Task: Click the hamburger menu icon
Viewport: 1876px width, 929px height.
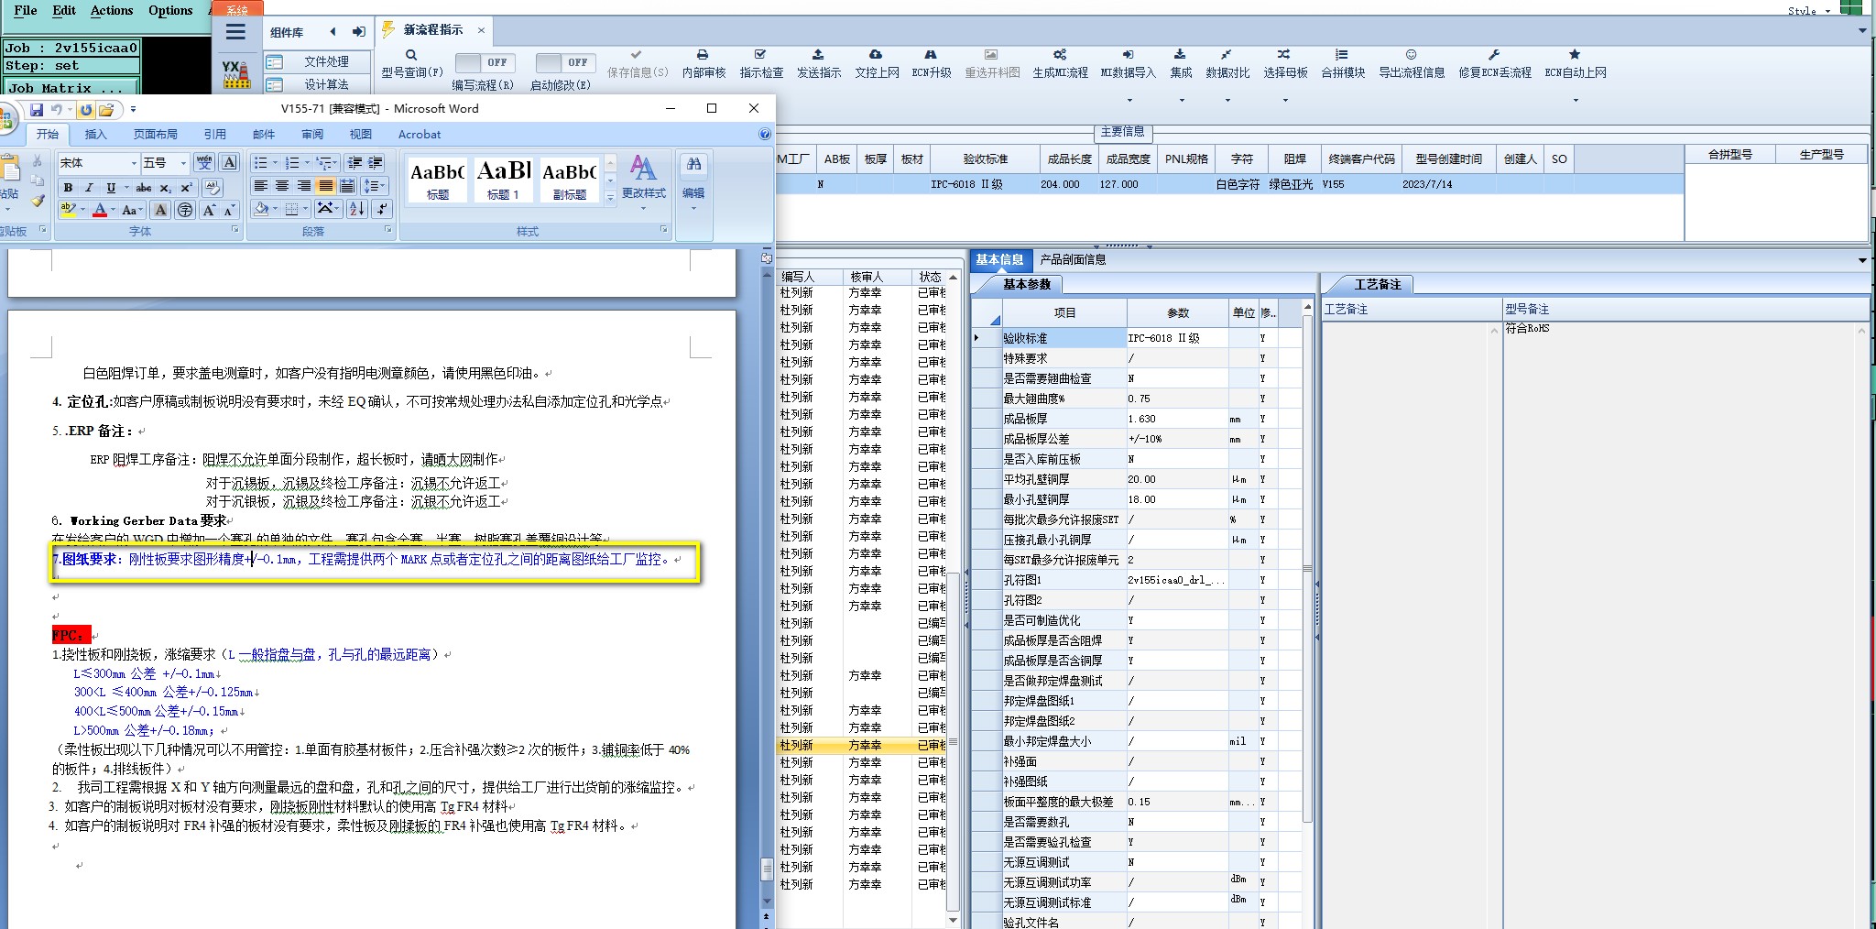Action: tap(235, 32)
